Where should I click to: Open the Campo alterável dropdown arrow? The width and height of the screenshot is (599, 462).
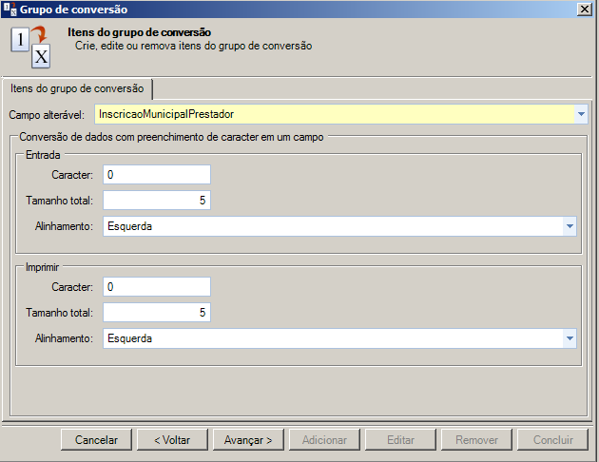(581, 114)
